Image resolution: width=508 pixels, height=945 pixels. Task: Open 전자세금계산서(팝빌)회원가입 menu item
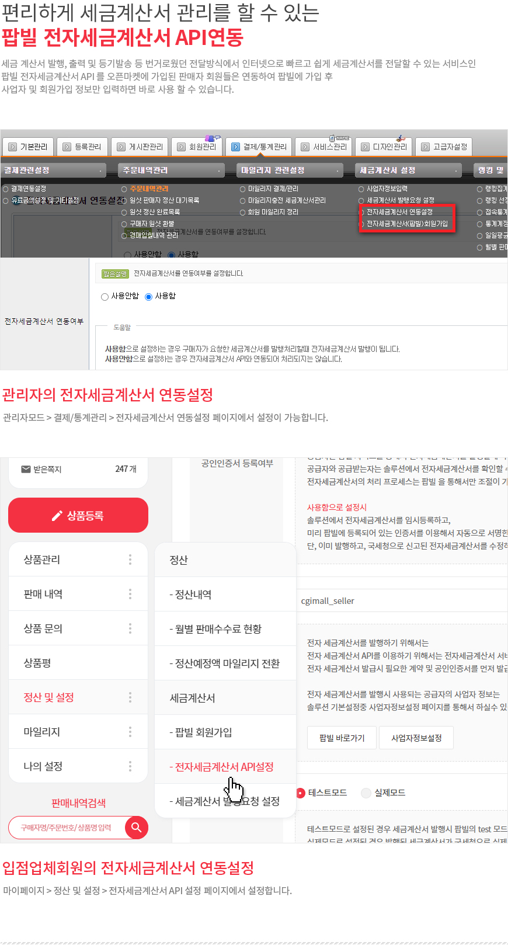[x=407, y=224]
